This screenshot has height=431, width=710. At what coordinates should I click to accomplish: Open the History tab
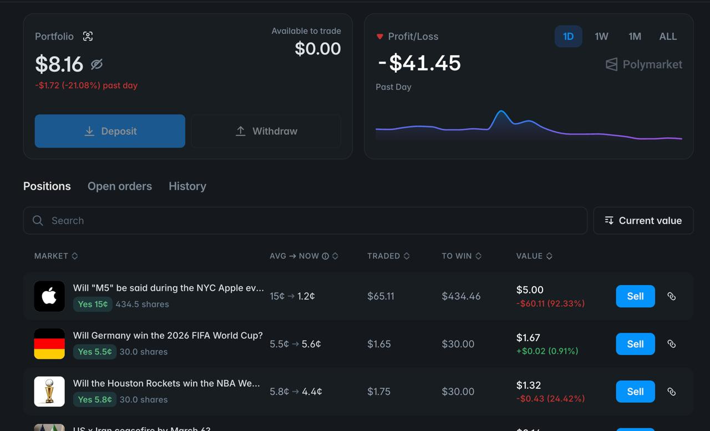[x=187, y=186]
